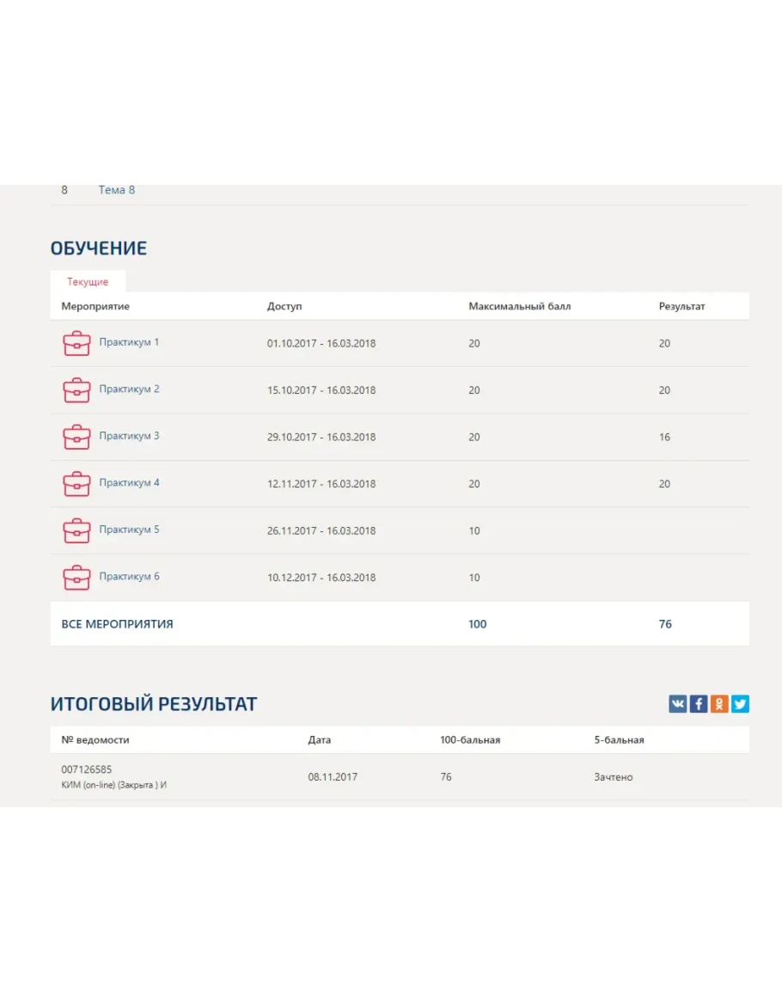Viewport: 782px width, 993px height.
Task: Share result via Odnoklassniki icon
Action: (719, 704)
